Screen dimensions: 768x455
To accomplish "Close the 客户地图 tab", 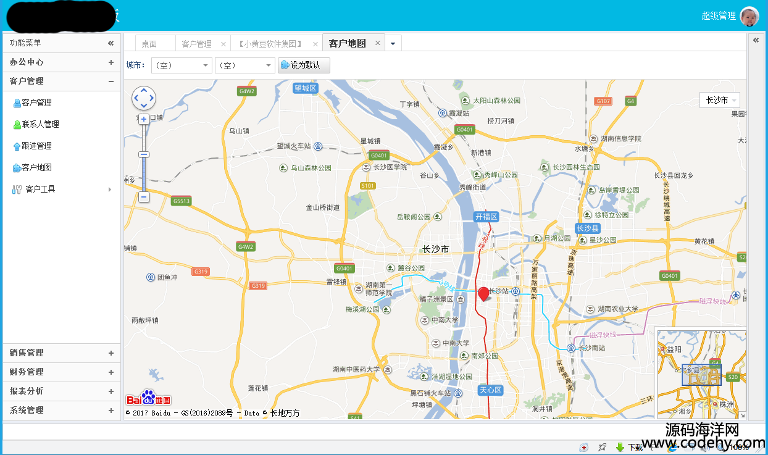I will pyautogui.click(x=378, y=43).
